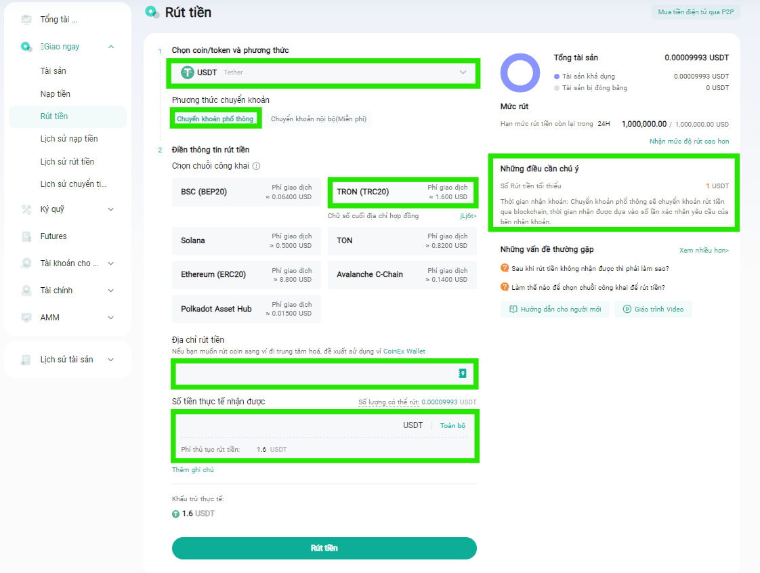This screenshot has height=573, width=760.
Task: Click available amount 0.00009993 under Số lượng có thể rút
Action: (x=440, y=402)
